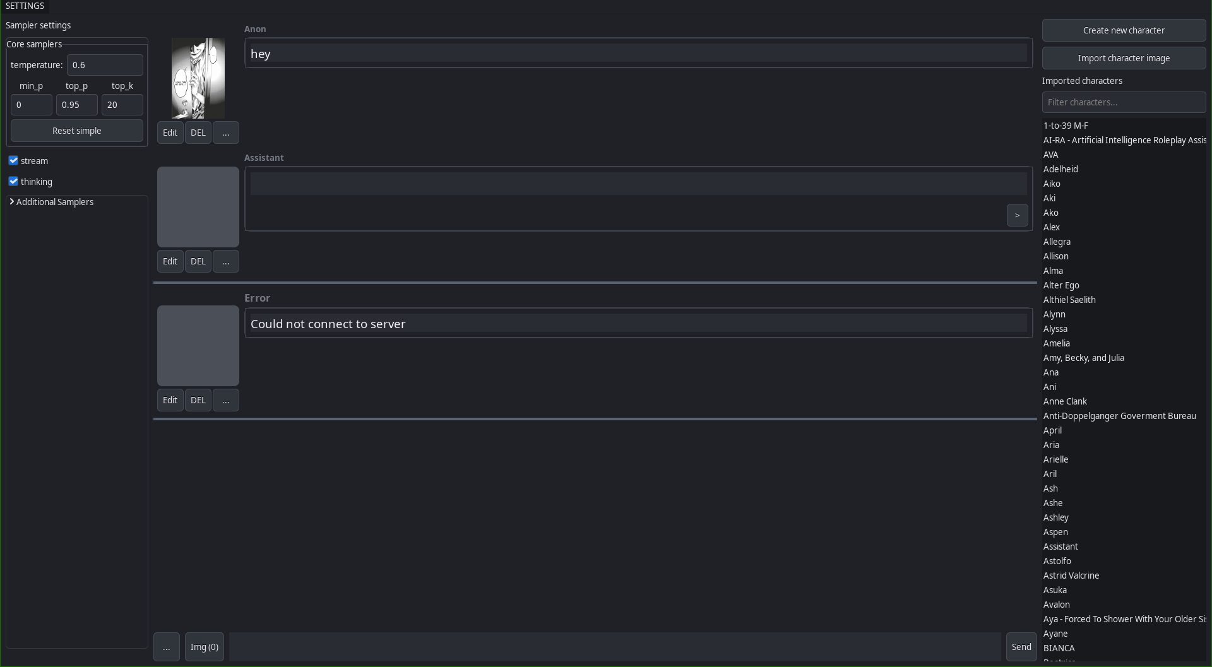Delete the Error message with DEL
The width and height of the screenshot is (1212, 667).
pyautogui.click(x=198, y=400)
